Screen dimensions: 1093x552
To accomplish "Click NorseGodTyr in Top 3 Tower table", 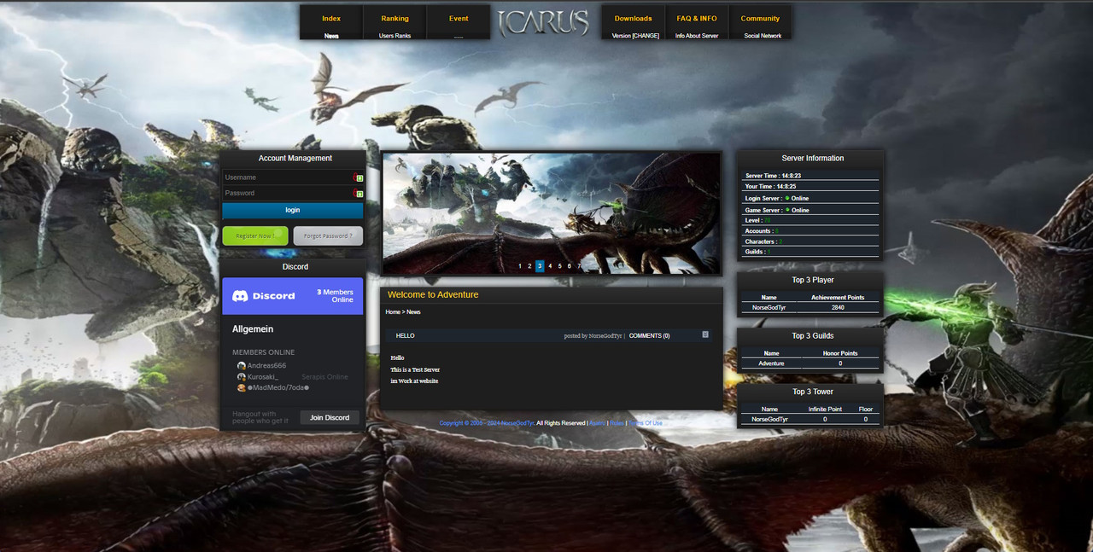I will pyautogui.click(x=770, y=420).
